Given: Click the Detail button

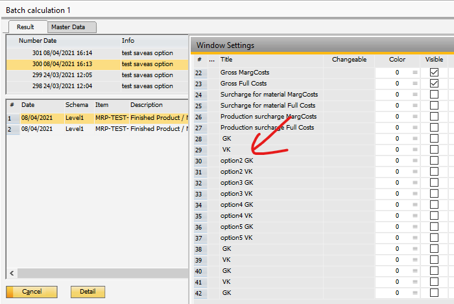Looking at the screenshot, I should (88, 292).
